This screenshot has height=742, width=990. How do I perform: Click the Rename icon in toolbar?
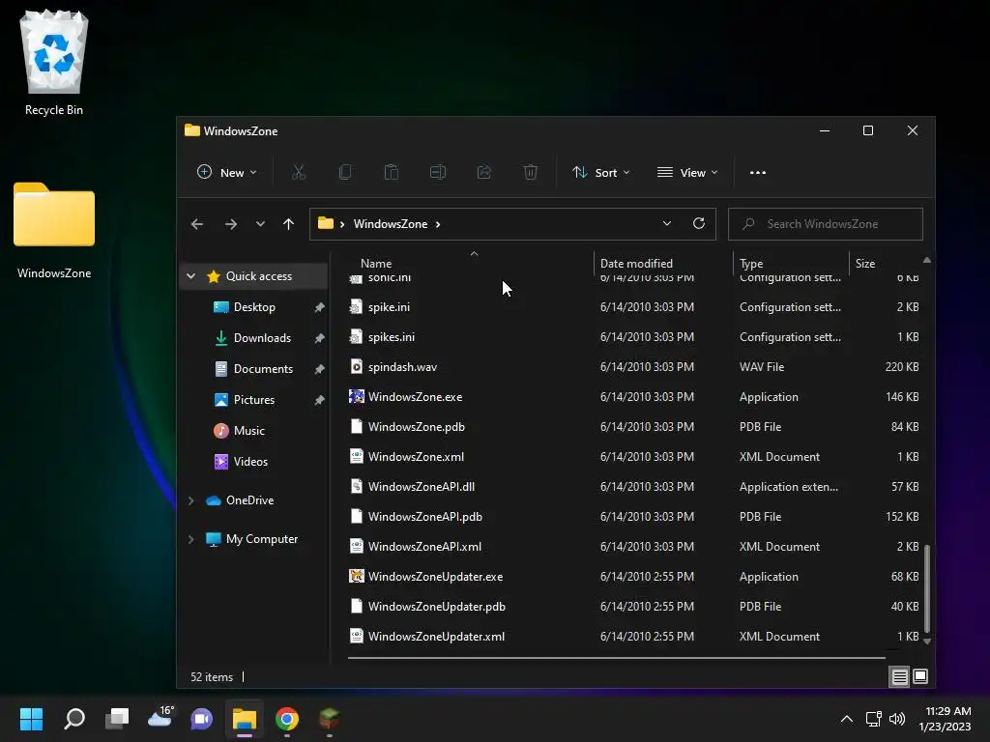pos(438,172)
